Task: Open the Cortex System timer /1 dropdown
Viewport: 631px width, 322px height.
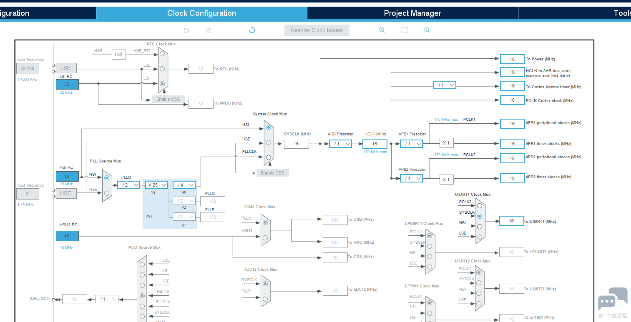Action: tap(445, 85)
